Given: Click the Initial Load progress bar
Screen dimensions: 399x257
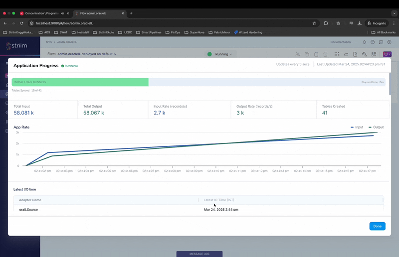Looking at the screenshot, I should pos(199,82).
